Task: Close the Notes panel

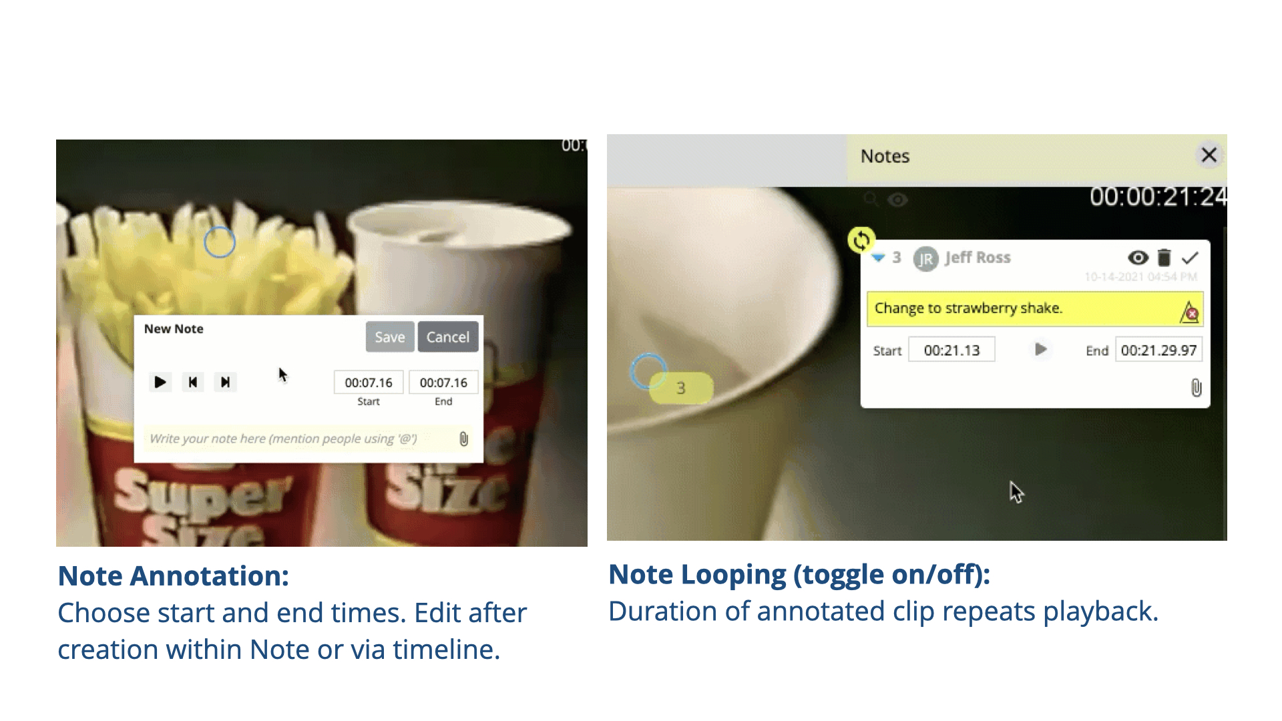Action: pyautogui.click(x=1209, y=154)
